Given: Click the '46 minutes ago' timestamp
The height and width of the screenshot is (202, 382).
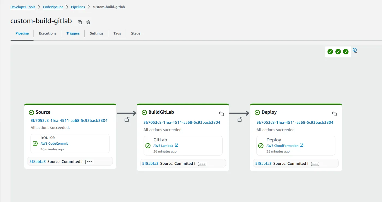Looking at the screenshot, I should tap(52, 149).
